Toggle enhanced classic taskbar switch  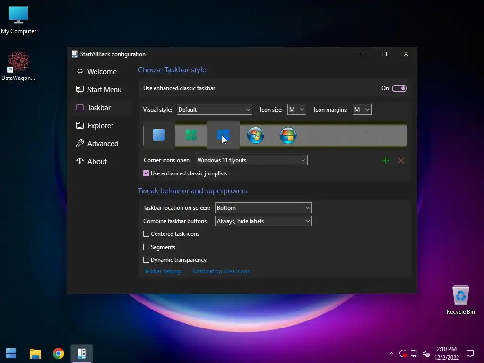tap(399, 88)
